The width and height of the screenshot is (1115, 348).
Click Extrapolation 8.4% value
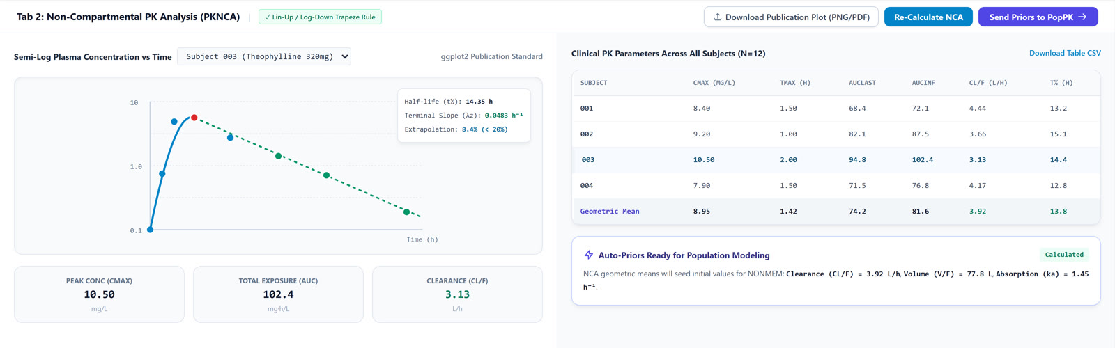pos(484,129)
